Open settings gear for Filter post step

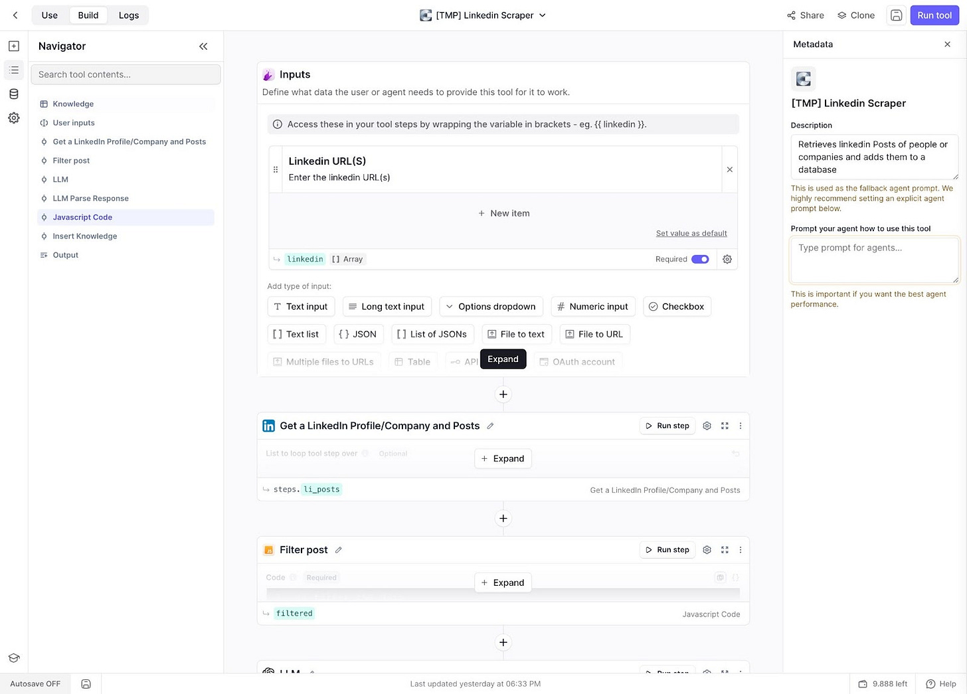(x=707, y=550)
